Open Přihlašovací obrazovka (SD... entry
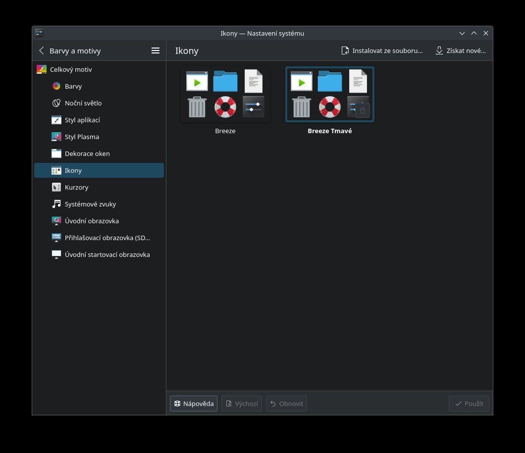This screenshot has width=525, height=453. tap(99, 238)
